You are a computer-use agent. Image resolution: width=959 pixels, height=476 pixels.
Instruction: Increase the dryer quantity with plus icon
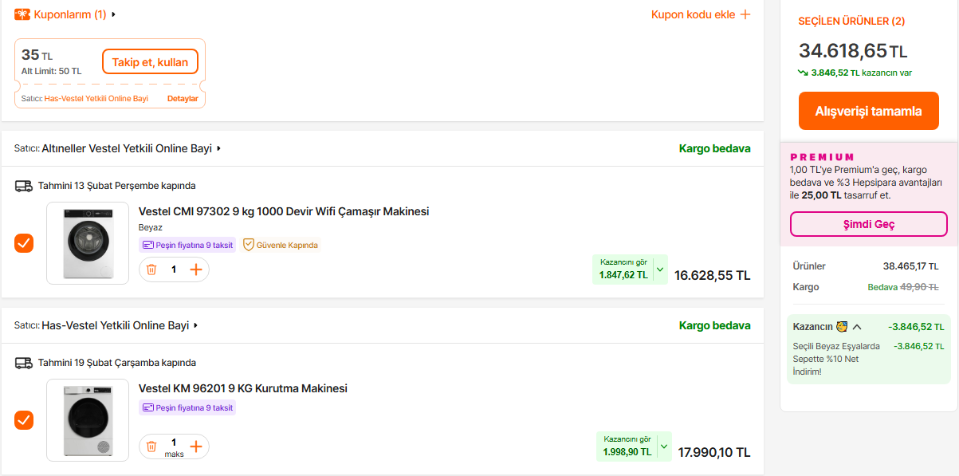[196, 446]
